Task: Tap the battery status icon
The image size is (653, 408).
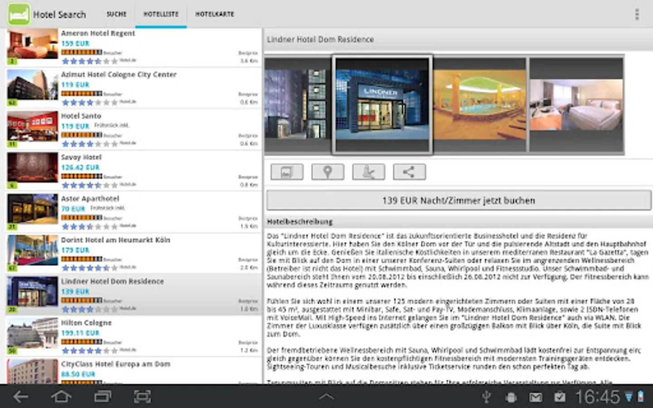Action: 641,397
